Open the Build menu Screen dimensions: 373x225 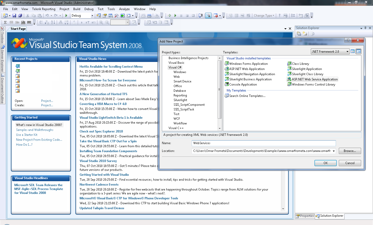[x=77, y=9]
